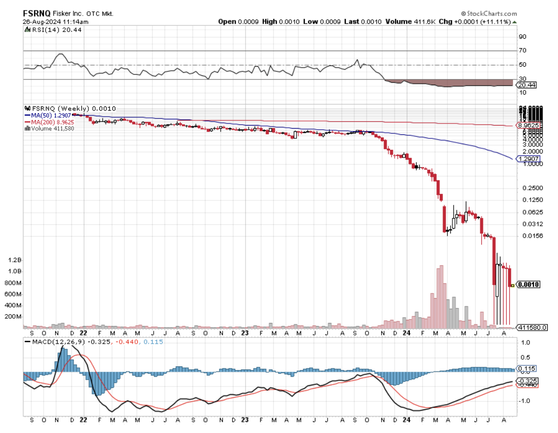Click the MACD(12,26,9) legend line marker
Image resolution: width=558 pixels, height=433 pixels.
[x=27, y=342]
